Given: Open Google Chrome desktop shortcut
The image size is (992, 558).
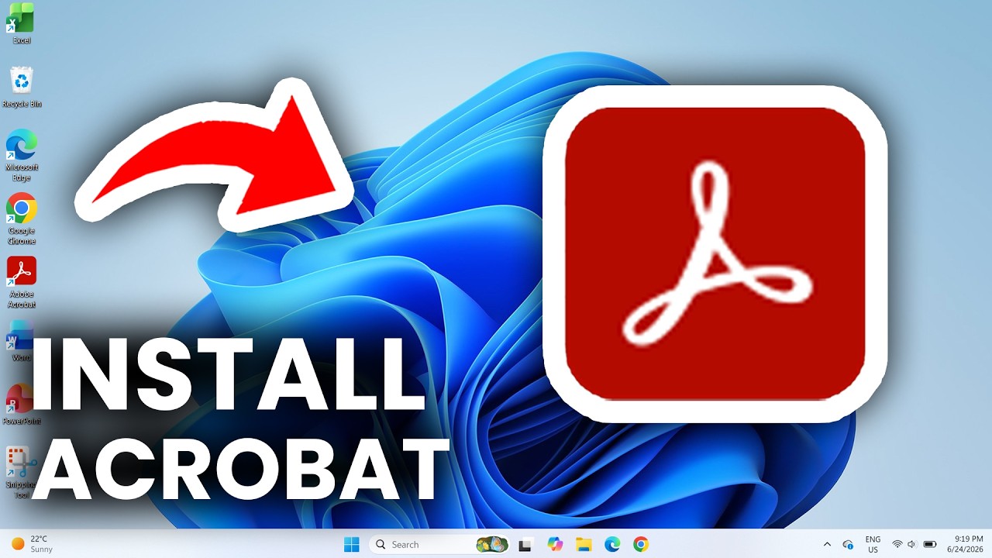Looking at the screenshot, I should pos(22,219).
